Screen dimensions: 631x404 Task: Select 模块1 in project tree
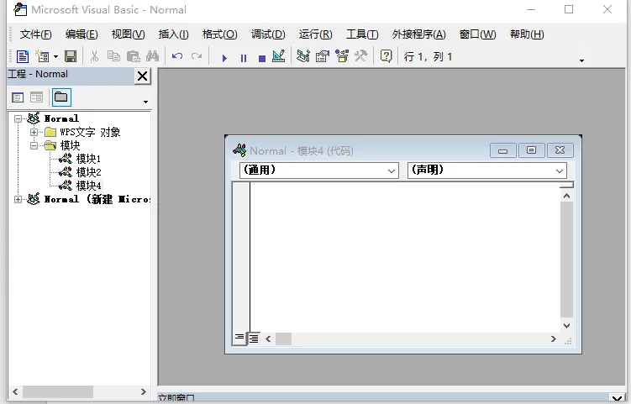tap(88, 159)
